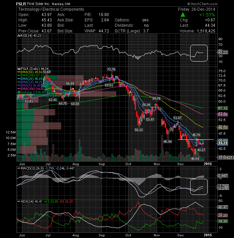Click the 40.47 tag on ADX axis
The image size is (234, 238).
point(223,207)
